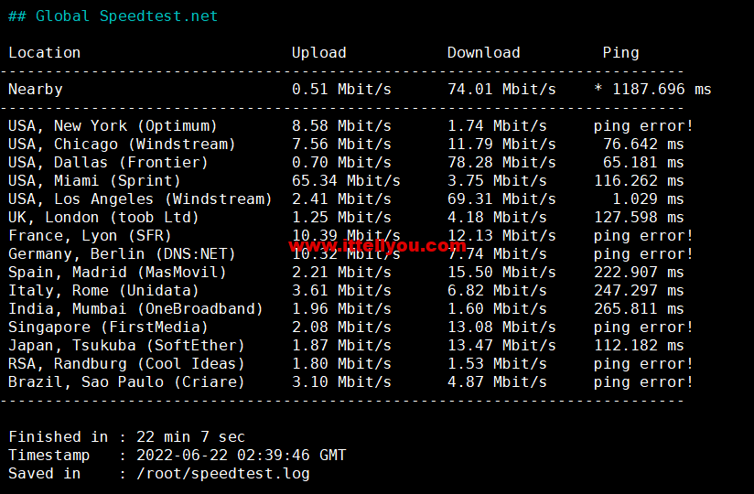
Task: Click 'France, Lyon (SFR)' location
Action: pos(90,236)
